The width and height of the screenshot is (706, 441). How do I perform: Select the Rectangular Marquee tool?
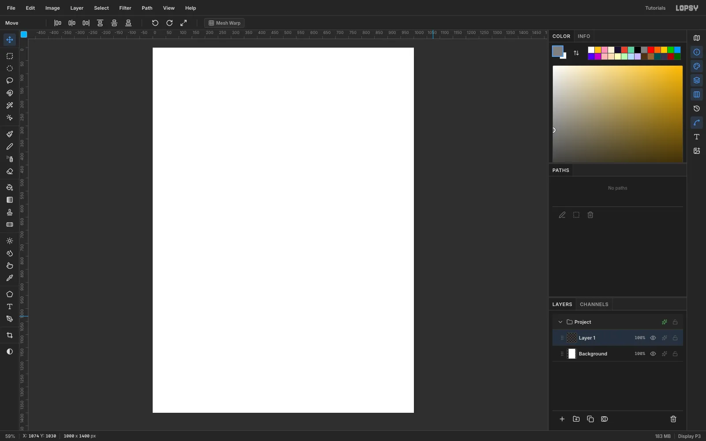(x=9, y=56)
